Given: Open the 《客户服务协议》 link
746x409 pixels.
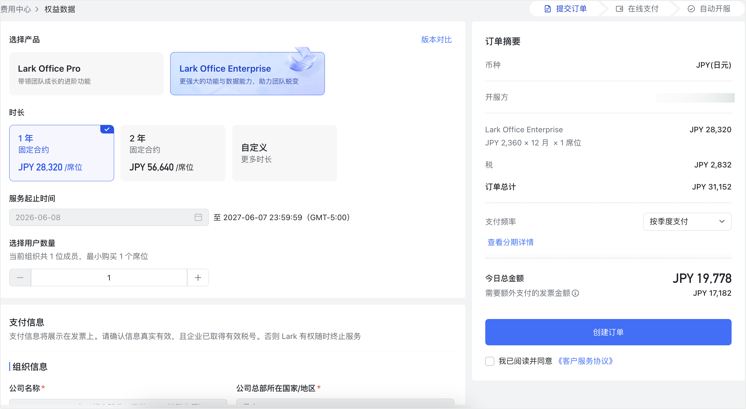Looking at the screenshot, I should coord(586,361).
